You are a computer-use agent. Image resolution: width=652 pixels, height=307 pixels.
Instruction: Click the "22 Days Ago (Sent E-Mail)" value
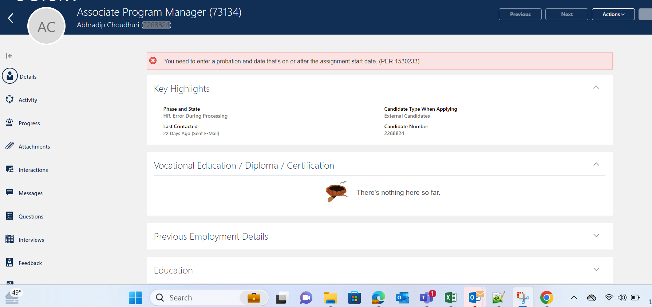coord(191,133)
